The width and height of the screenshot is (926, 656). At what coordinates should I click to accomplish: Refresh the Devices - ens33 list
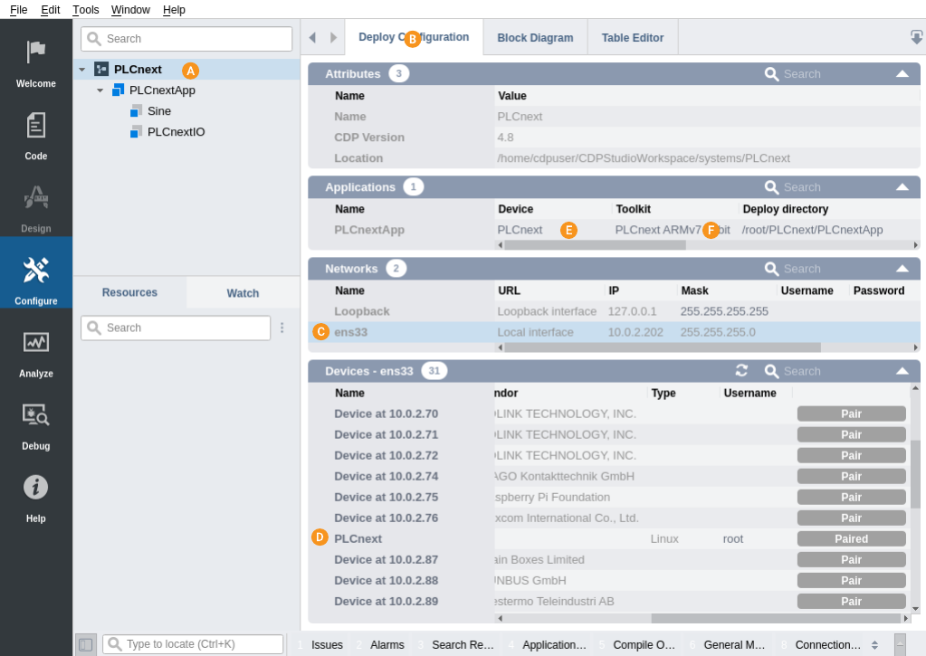(x=741, y=371)
